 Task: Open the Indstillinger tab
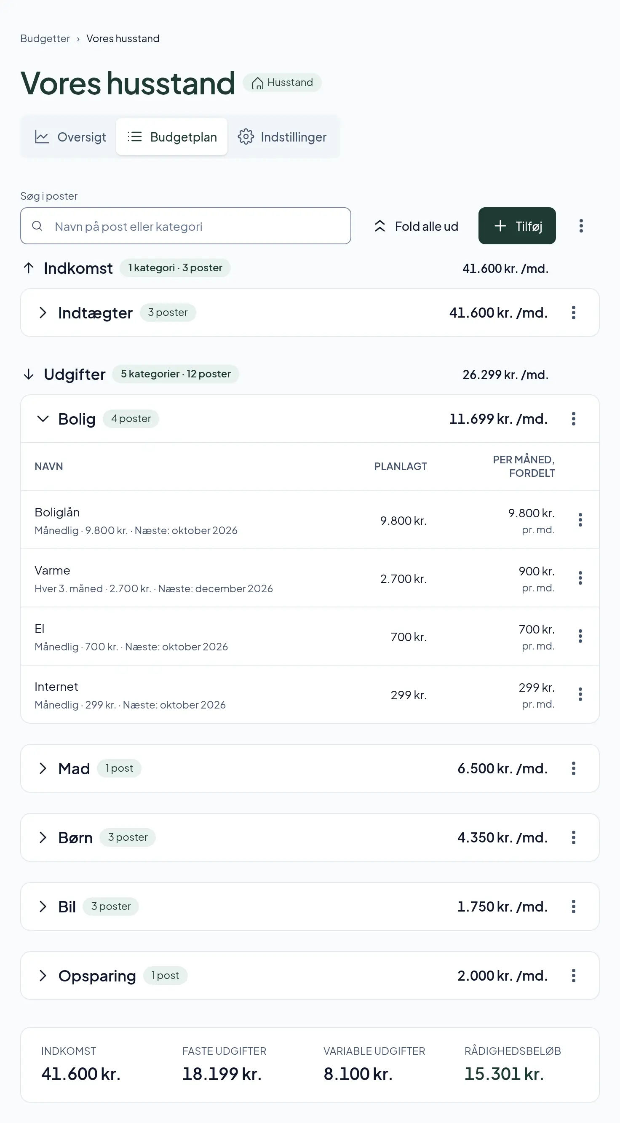(x=282, y=137)
